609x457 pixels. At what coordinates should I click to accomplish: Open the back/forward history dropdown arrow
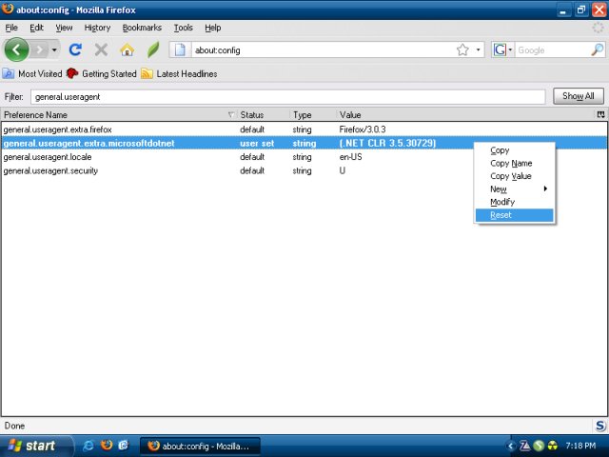click(x=54, y=50)
